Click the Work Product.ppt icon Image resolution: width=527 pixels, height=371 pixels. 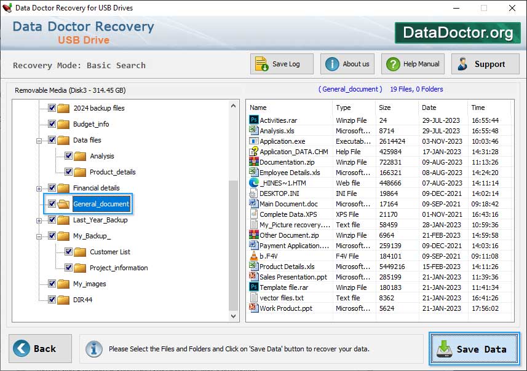[x=254, y=308]
